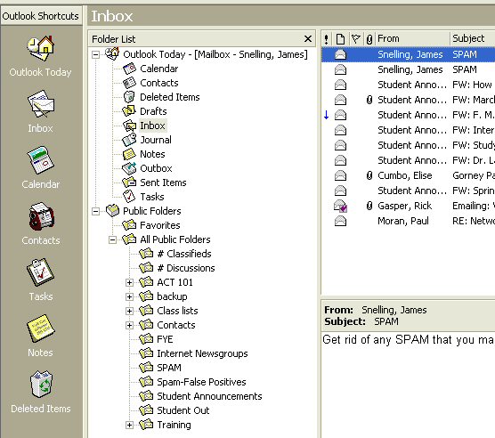
Task: Open message from Moran, Paul
Action: (408, 221)
